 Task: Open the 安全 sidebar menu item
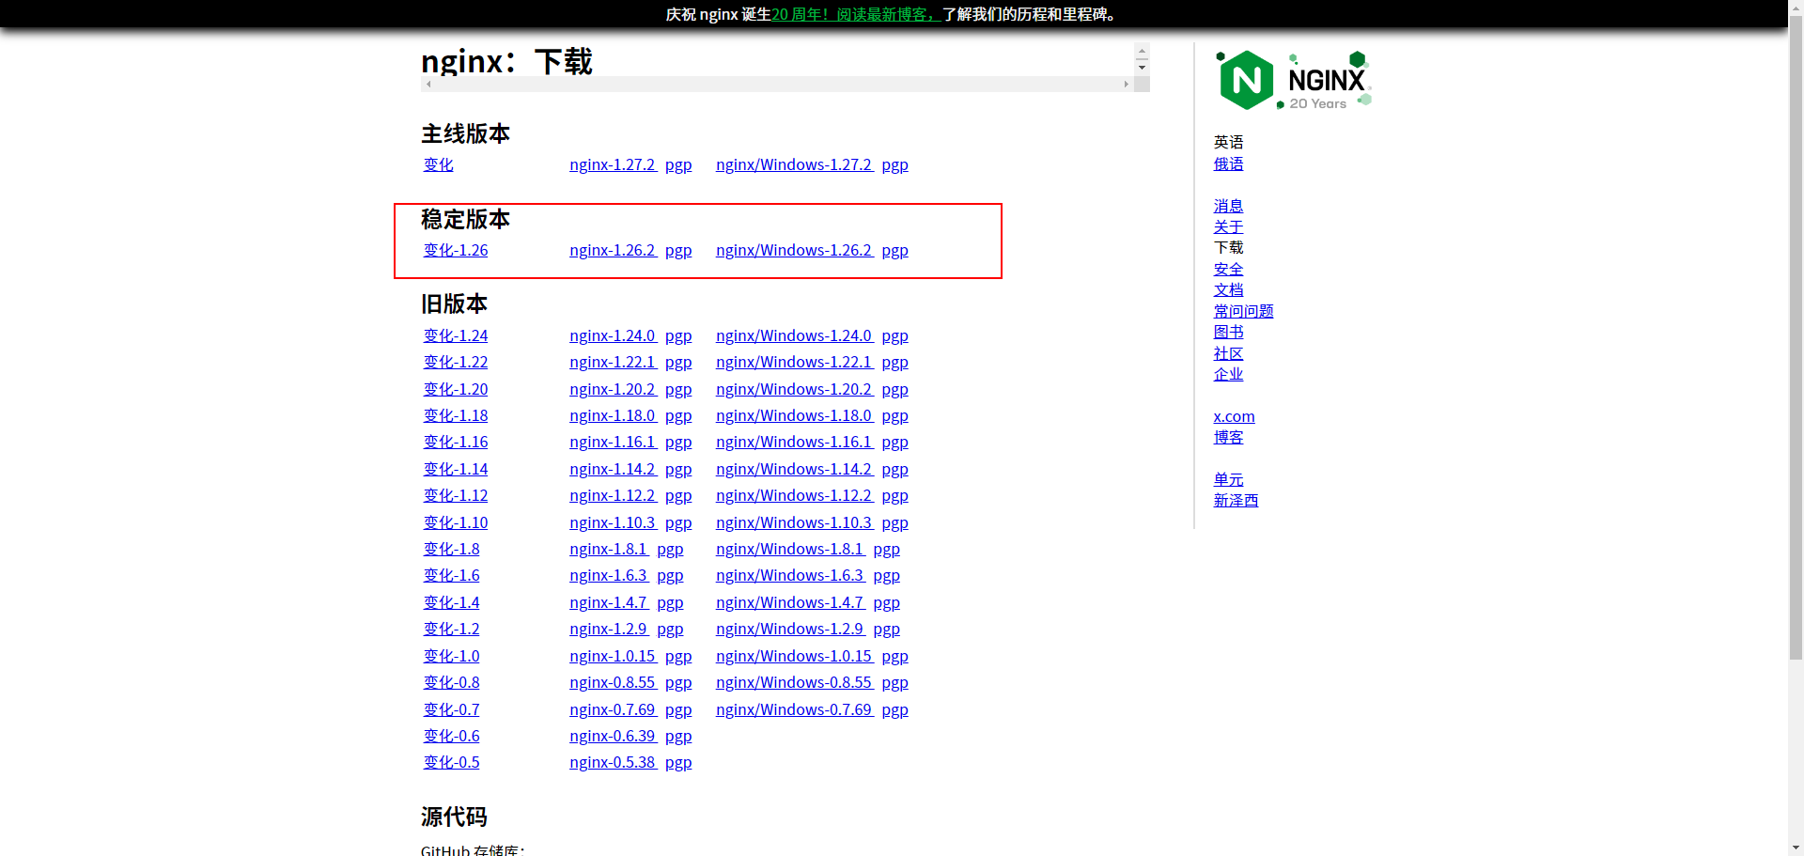(1228, 270)
